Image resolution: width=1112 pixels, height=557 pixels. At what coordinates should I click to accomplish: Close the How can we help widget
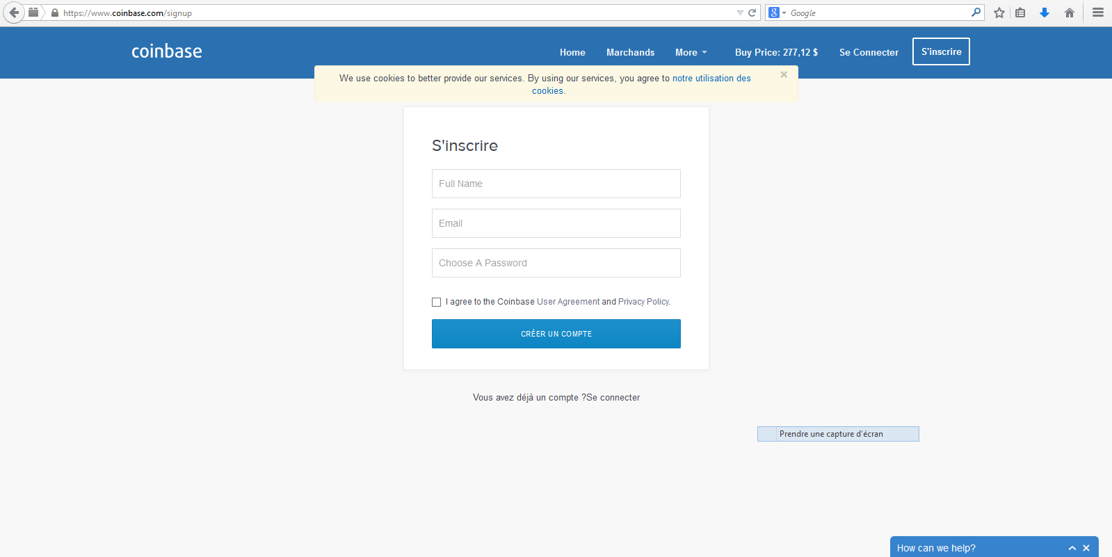1086,548
